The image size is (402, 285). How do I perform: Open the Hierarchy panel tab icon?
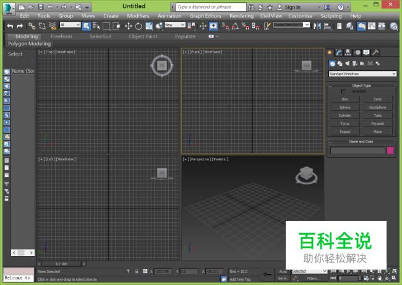(348, 52)
